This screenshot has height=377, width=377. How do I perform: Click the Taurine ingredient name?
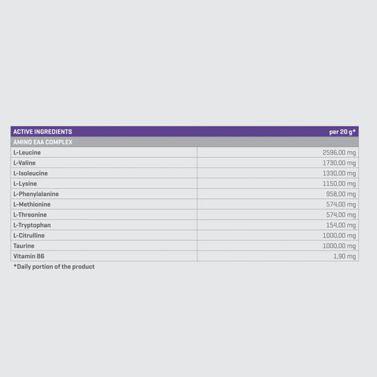tap(23, 245)
